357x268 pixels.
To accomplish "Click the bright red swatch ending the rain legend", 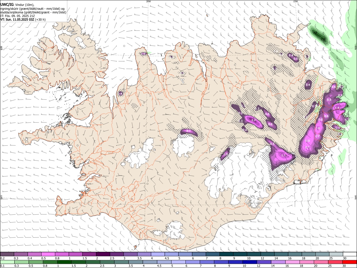I will point(349,262).
